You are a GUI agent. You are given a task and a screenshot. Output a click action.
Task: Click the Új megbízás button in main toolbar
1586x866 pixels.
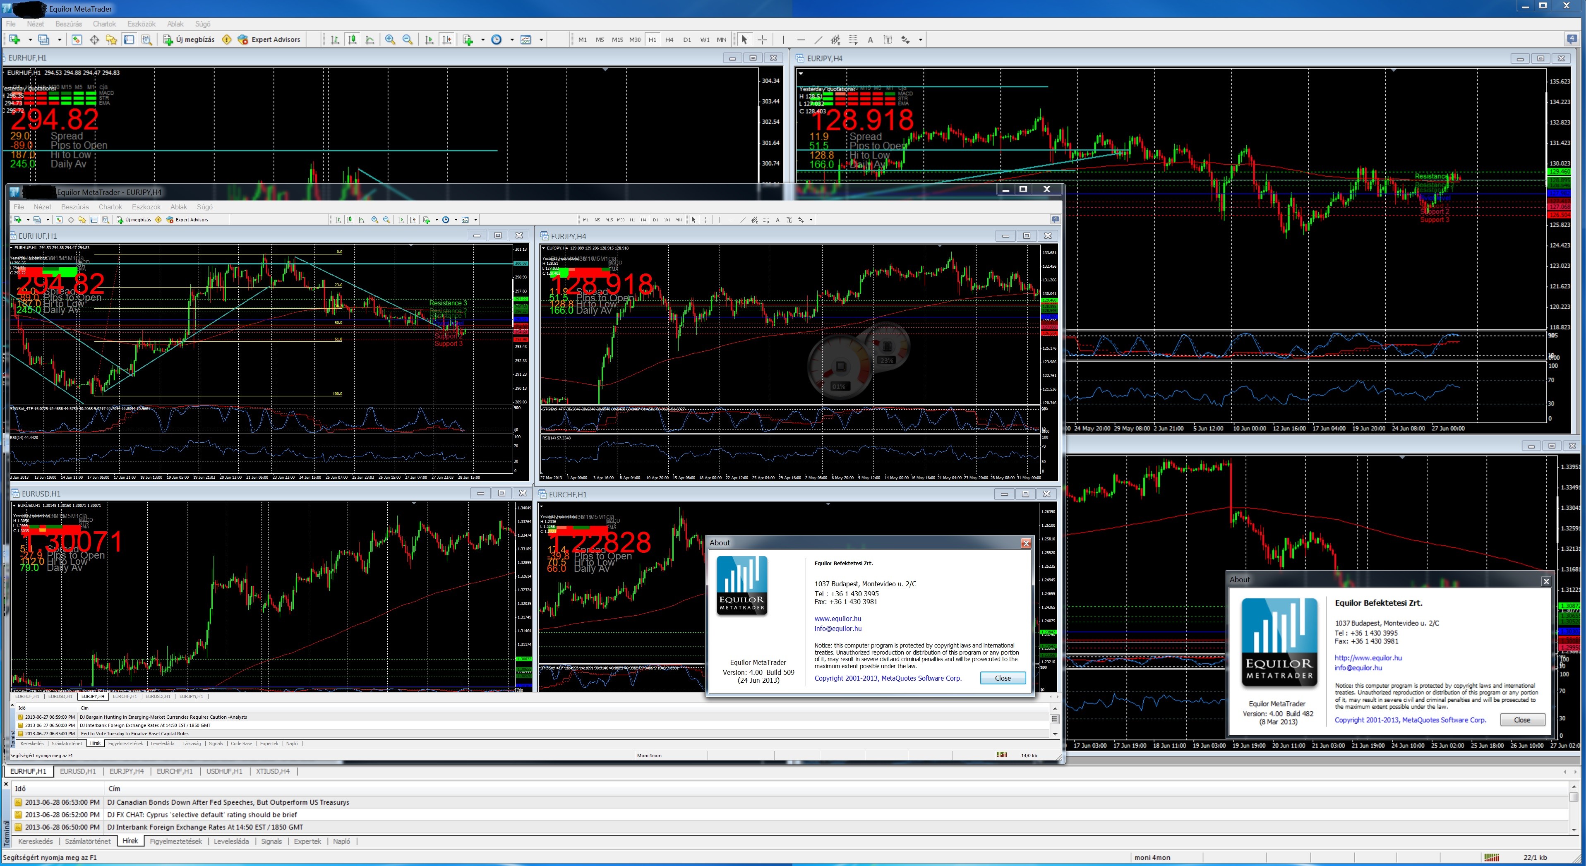(x=188, y=39)
